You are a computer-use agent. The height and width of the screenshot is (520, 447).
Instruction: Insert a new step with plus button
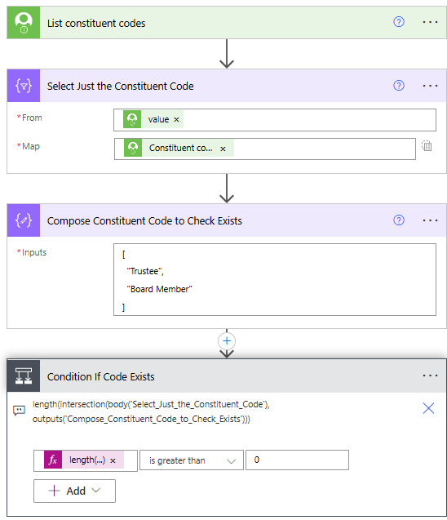coord(227,341)
